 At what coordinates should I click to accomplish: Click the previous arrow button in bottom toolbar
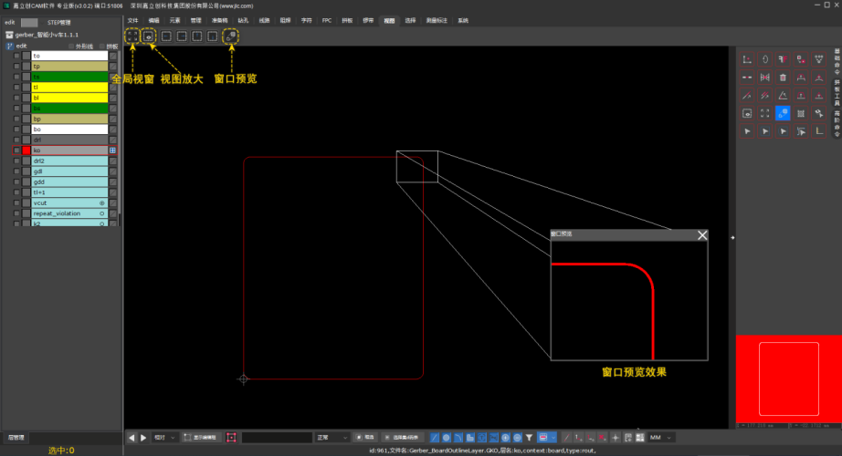(132, 438)
